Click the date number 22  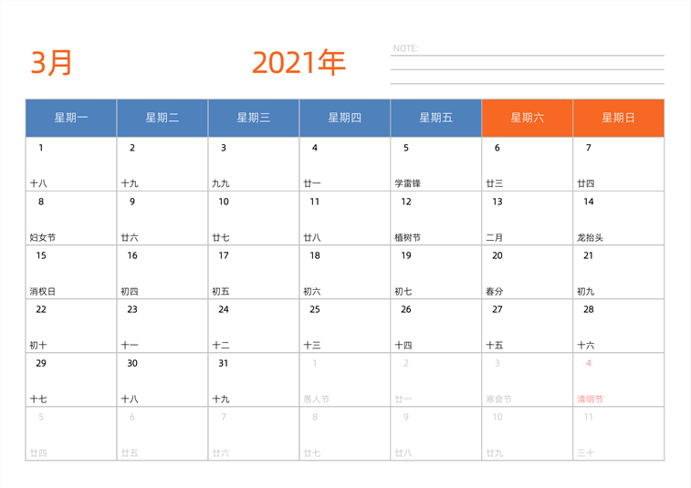tap(41, 309)
